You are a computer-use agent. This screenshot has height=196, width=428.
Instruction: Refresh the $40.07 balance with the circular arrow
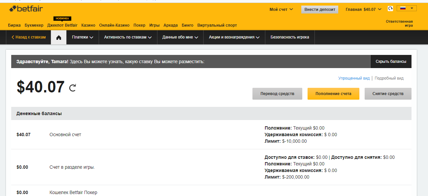pos(73,88)
